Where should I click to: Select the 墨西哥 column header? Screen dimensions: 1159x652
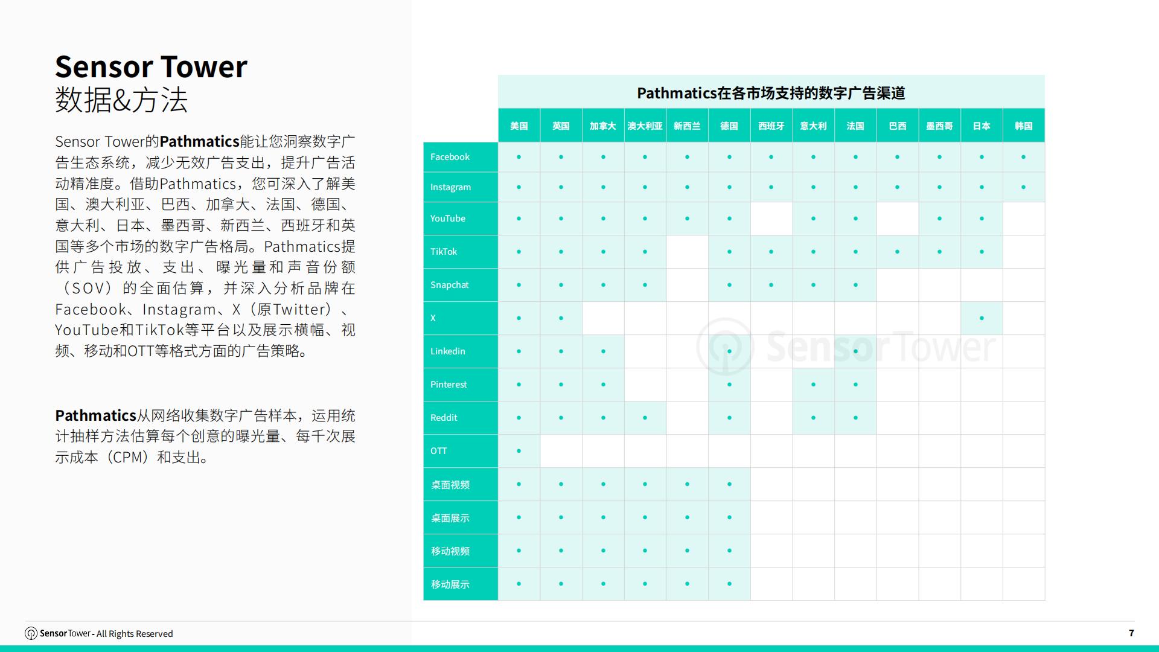tap(939, 126)
